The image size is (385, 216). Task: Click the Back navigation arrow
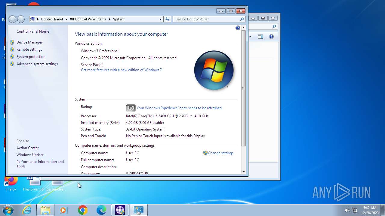(12, 19)
